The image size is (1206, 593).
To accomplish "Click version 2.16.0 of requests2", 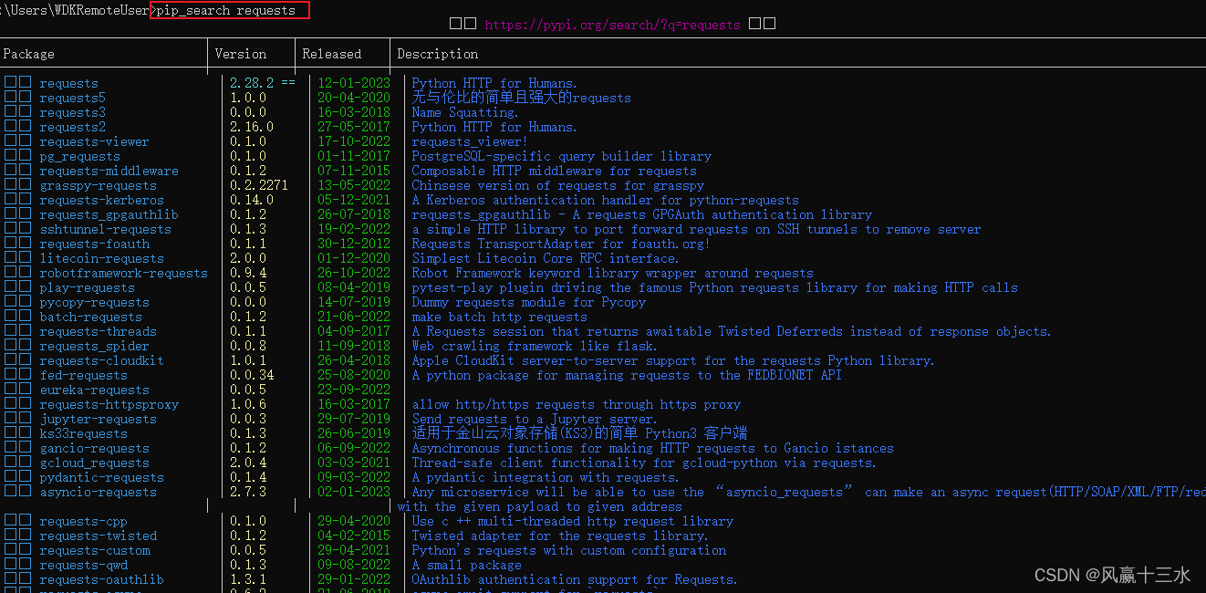I will click(x=252, y=127).
